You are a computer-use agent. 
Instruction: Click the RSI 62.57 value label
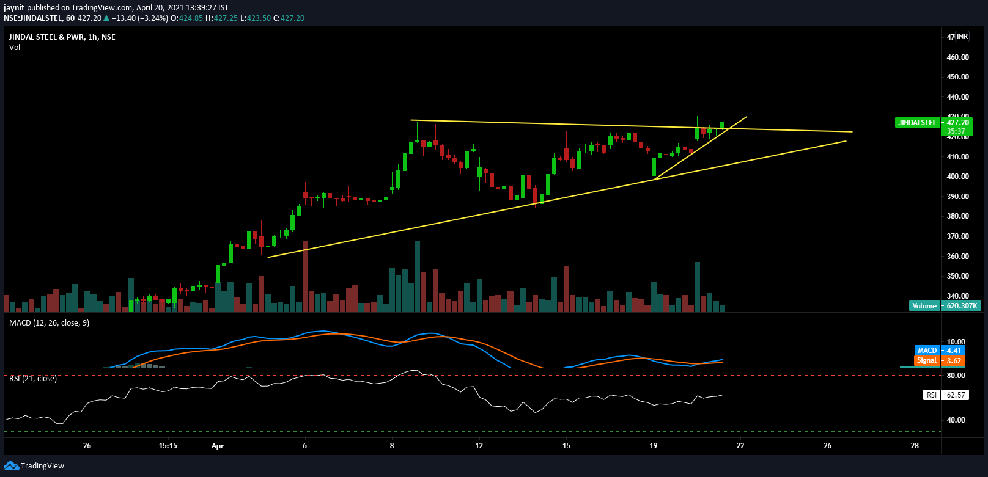coord(946,395)
